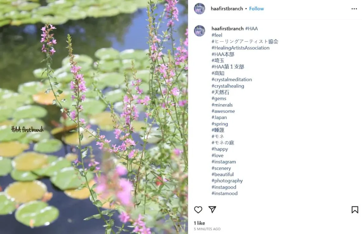Viewport: 362px width, 234px height.
Task: Open the haafirstbranch avatar in the header
Action: (199, 9)
